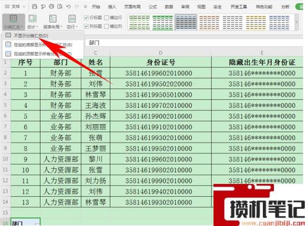Click the formula bar showing 部门
Image resolution: width=305 pixels, height=226 pixels.
194,43
